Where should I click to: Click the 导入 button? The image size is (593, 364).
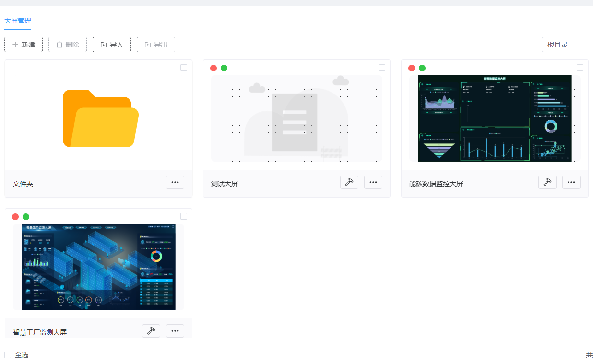[x=112, y=45]
